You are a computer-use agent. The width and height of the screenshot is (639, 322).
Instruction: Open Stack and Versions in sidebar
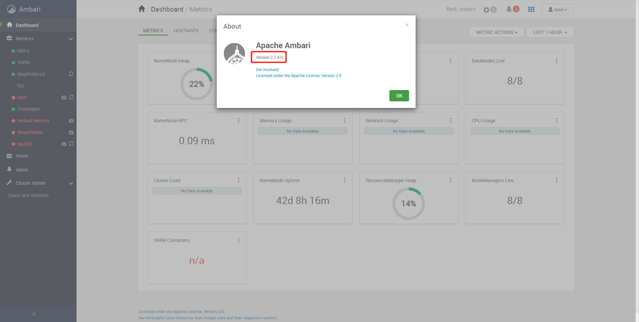[x=29, y=195]
